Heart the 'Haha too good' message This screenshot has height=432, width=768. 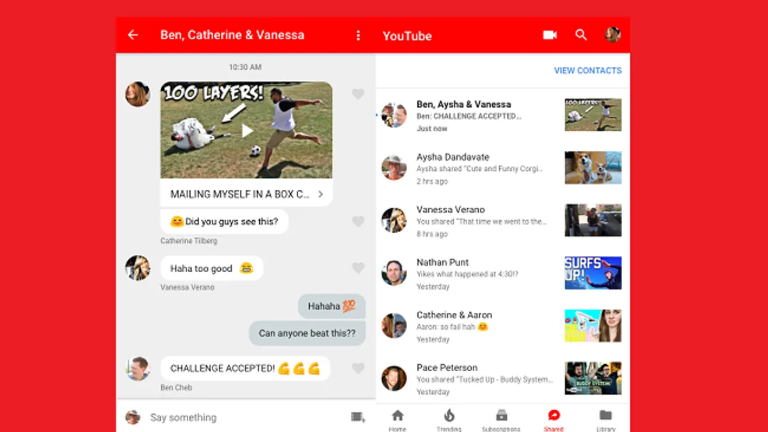pyautogui.click(x=358, y=268)
